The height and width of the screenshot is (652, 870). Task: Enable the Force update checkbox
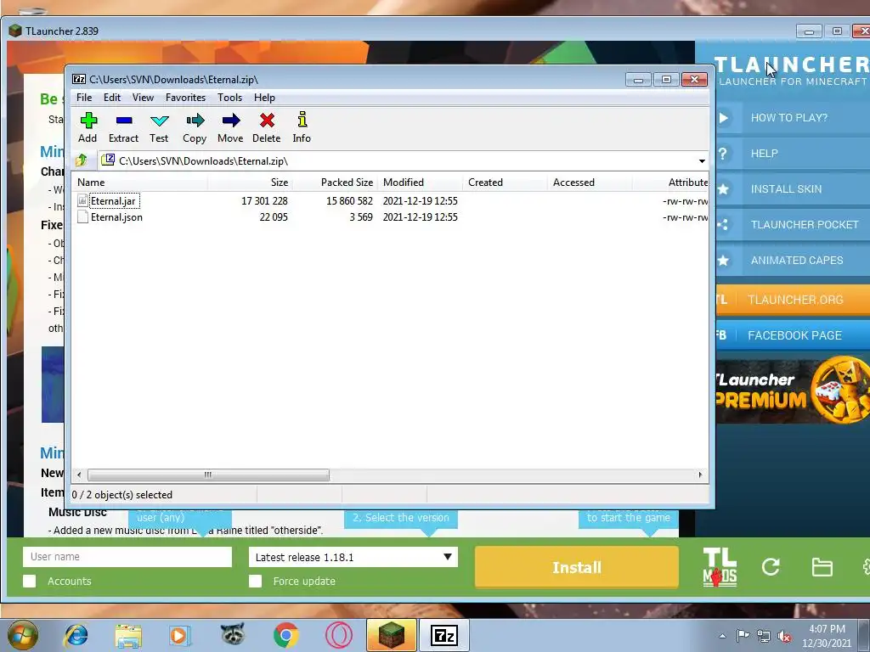255,581
